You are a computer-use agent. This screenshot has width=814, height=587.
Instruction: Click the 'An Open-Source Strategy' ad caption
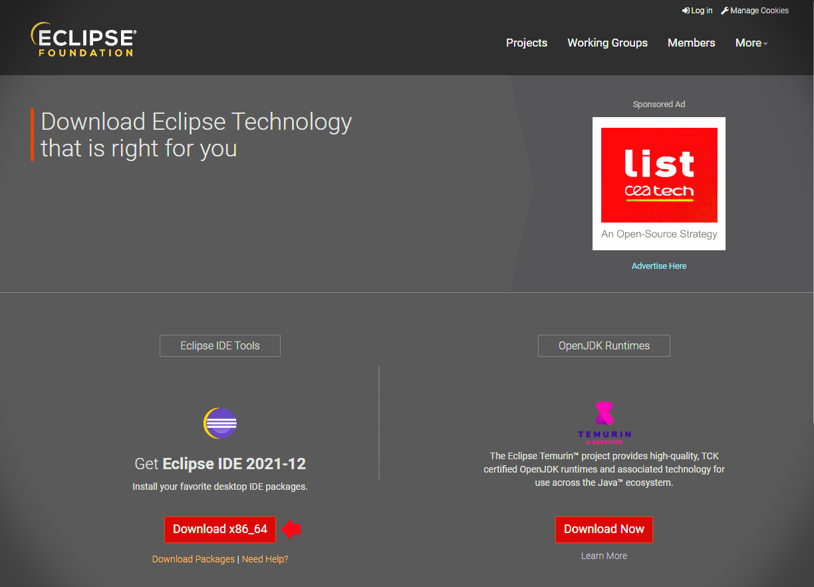(659, 234)
